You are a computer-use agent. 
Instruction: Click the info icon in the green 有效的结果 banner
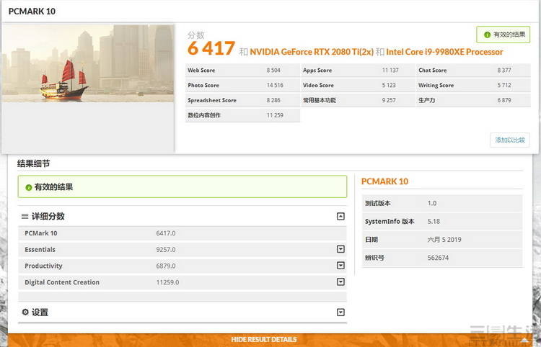(29, 187)
